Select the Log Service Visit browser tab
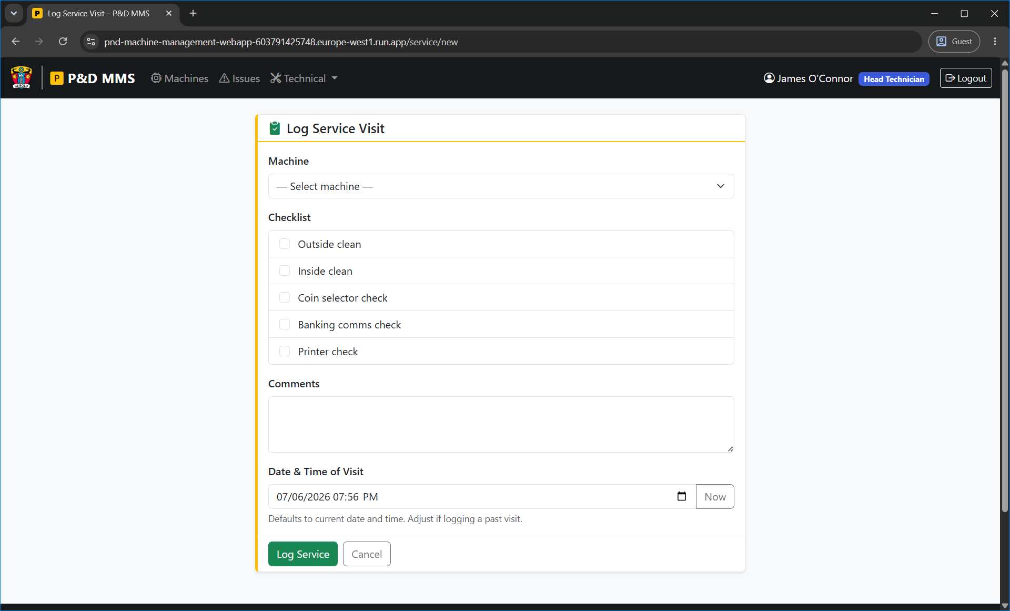Image resolution: width=1010 pixels, height=611 pixels. 103,14
